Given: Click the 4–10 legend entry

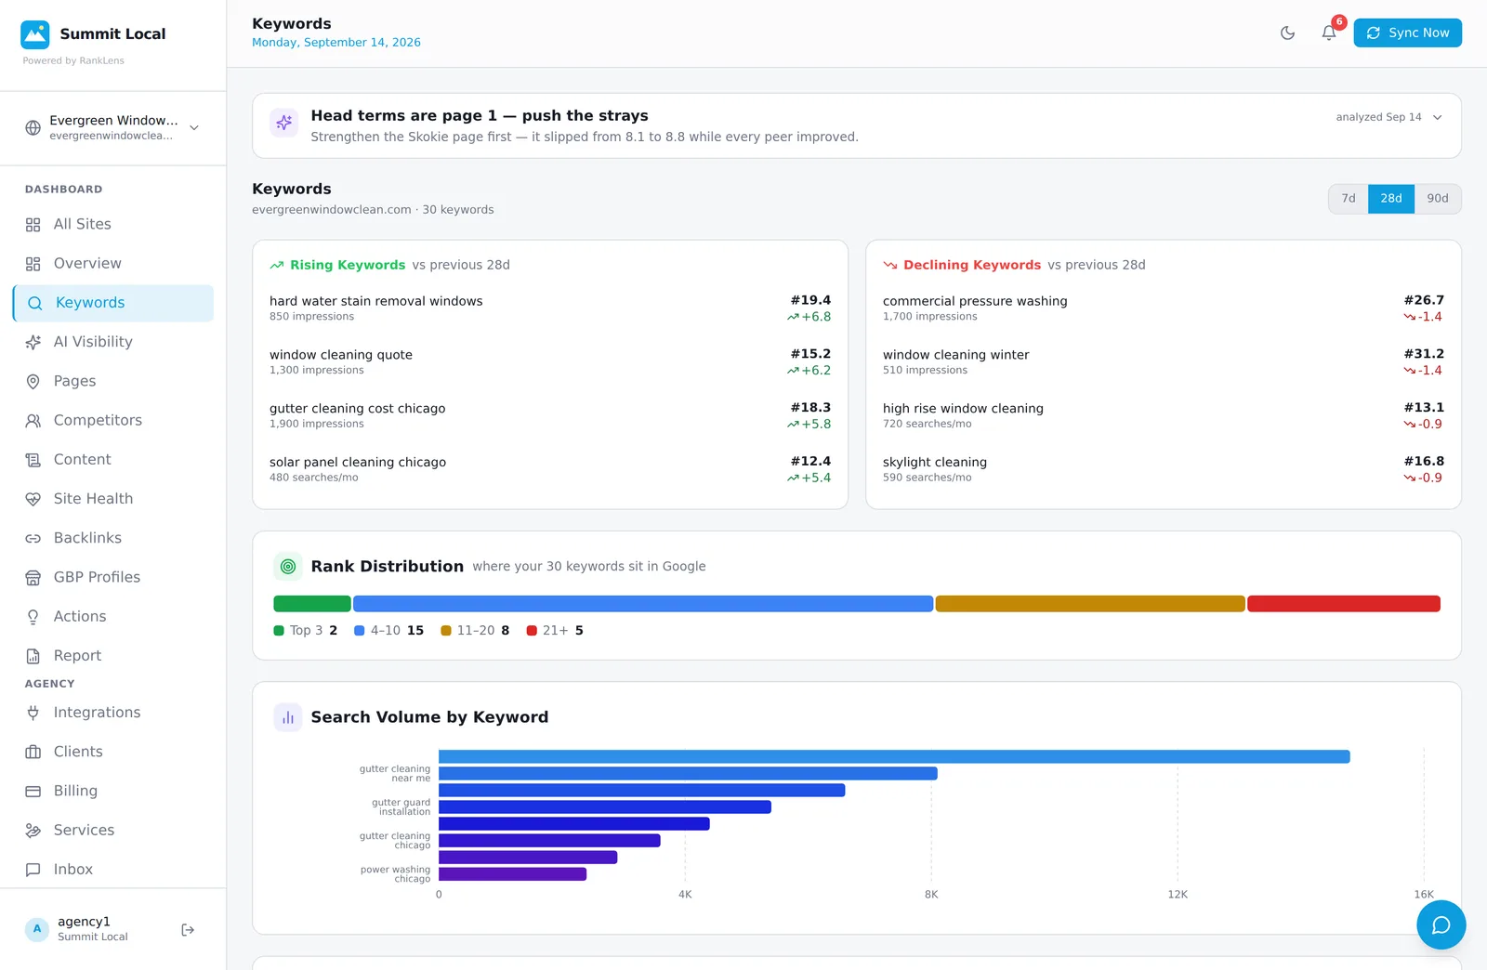Looking at the screenshot, I should [x=388, y=630].
